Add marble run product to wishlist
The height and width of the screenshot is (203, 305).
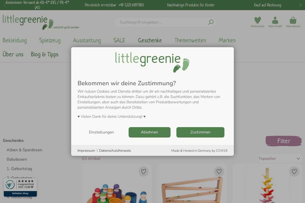[x=219, y=172]
